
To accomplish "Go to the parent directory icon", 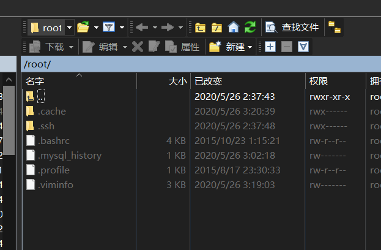I will click(x=200, y=28).
